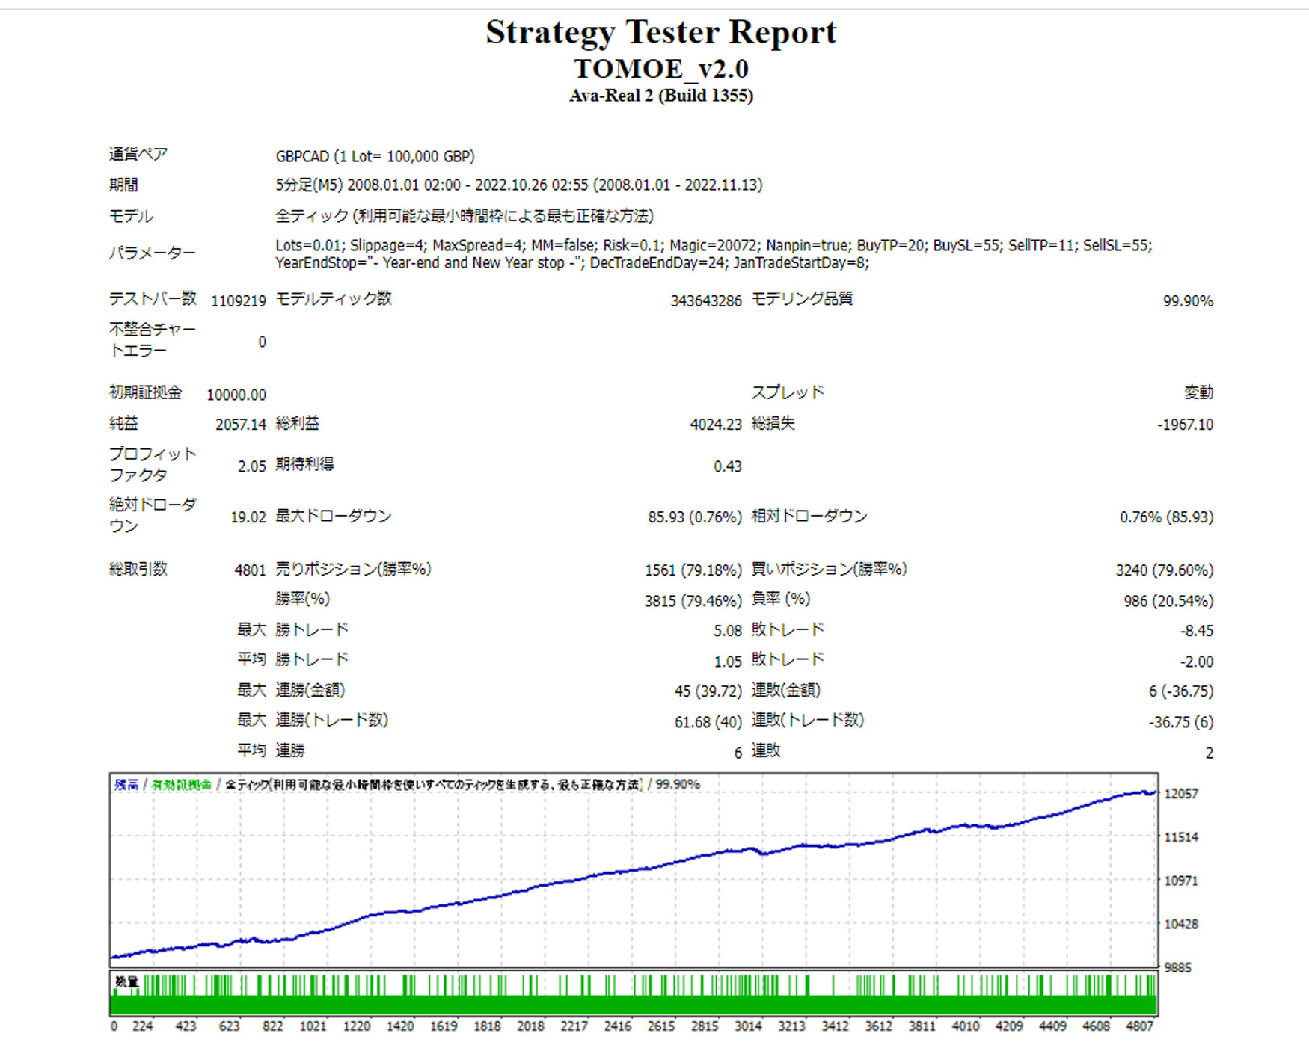The width and height of the screenshot is (1309, 1045).
Task: Click the bars in test value 1109219
Action: [239, 300]
